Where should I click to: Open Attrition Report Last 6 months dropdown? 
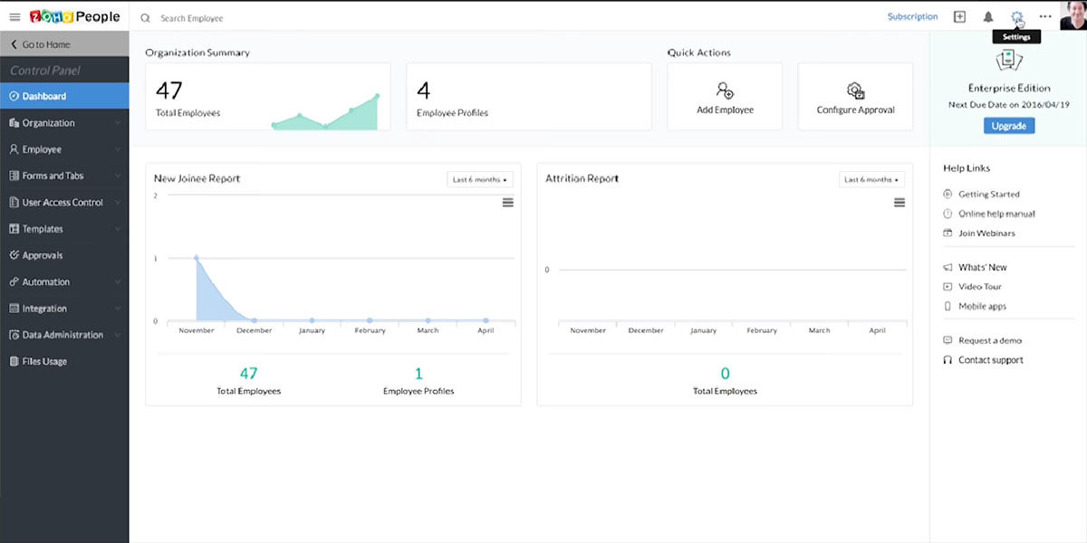pyautogui.click(x=871, y=179)
